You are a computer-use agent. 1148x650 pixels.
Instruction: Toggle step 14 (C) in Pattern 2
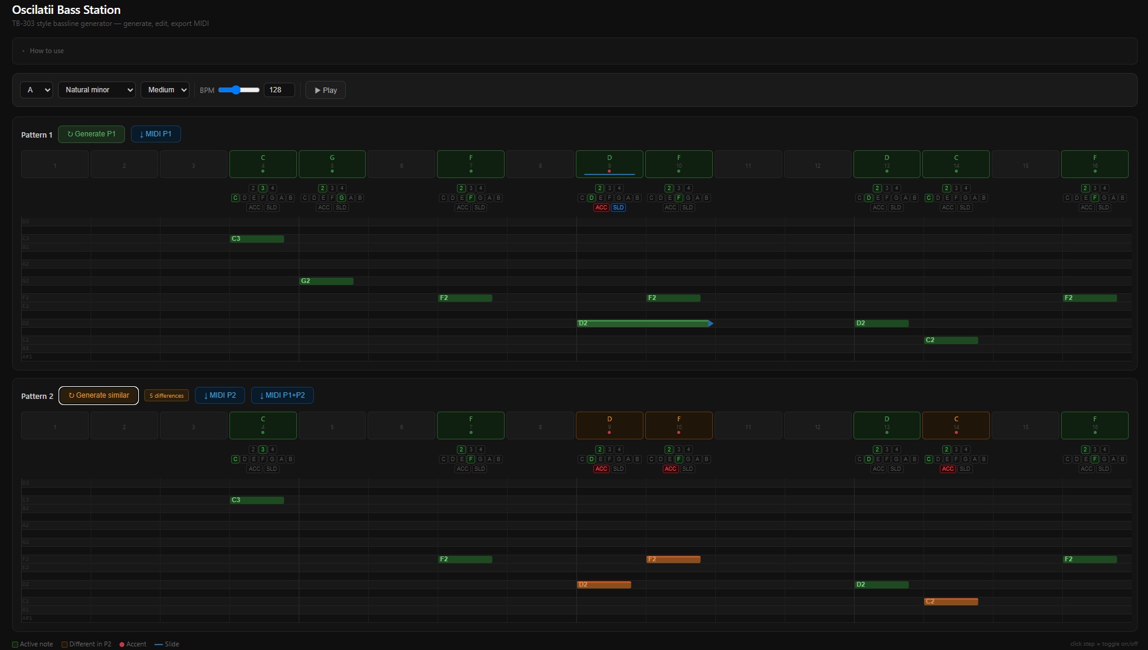[x=956, y=425]
